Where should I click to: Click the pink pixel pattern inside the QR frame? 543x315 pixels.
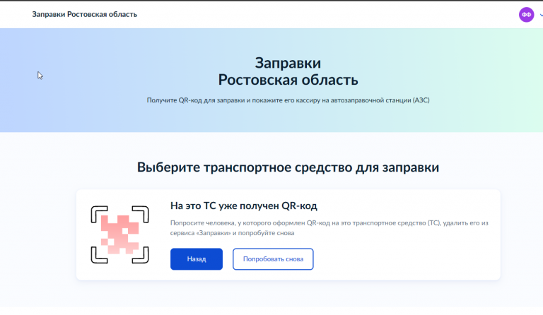[x=119, y=234]
